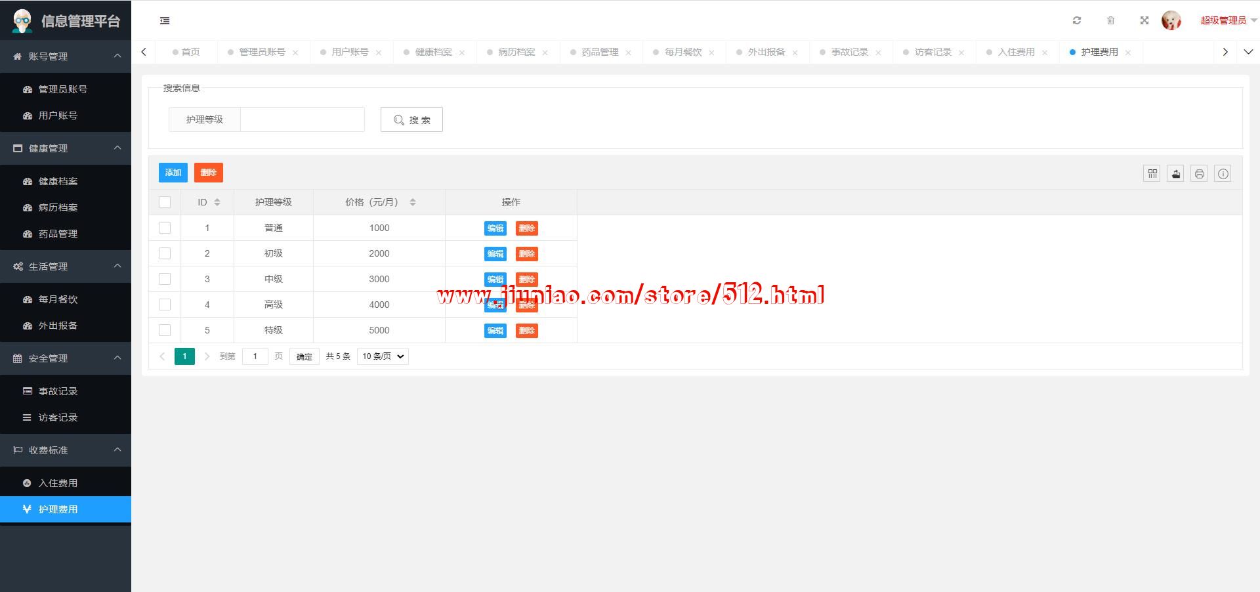Check the row for 中级 level
This screenshot has width=1260, height=592.
(165, 279)
